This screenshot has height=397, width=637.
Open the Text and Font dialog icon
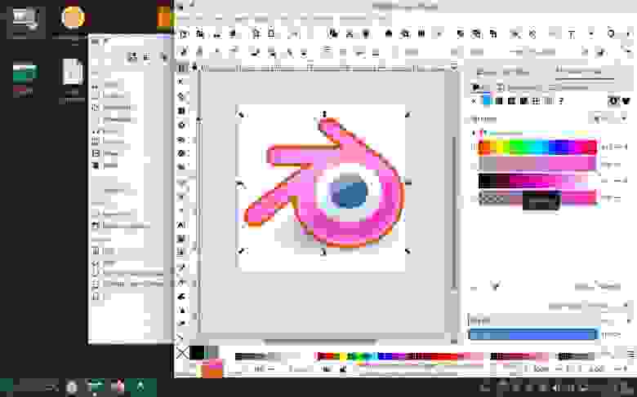click(x=571, y=34)
